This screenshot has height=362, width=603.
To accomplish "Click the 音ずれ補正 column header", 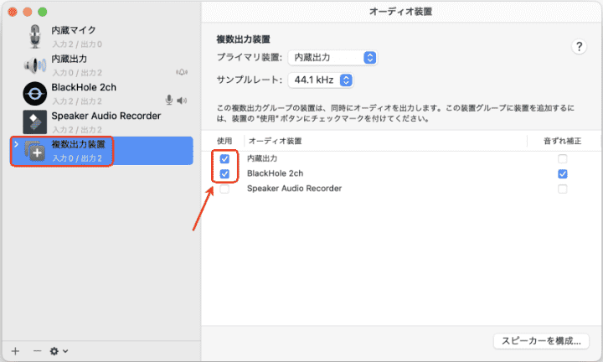I will click(x=560, y=140).
